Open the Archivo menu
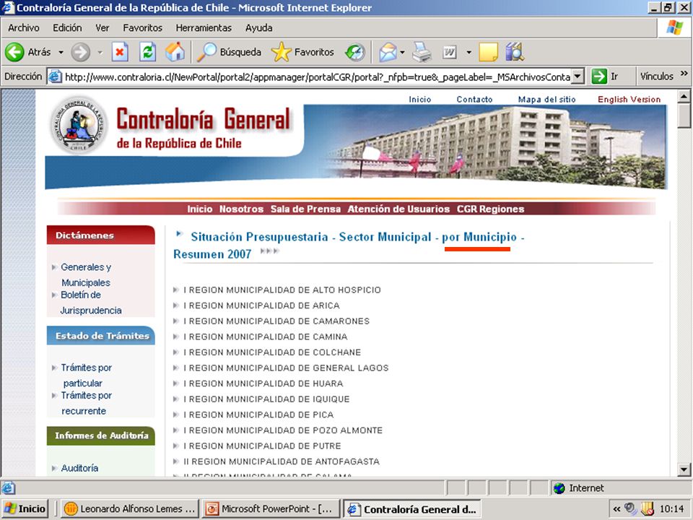 [23, 28]
